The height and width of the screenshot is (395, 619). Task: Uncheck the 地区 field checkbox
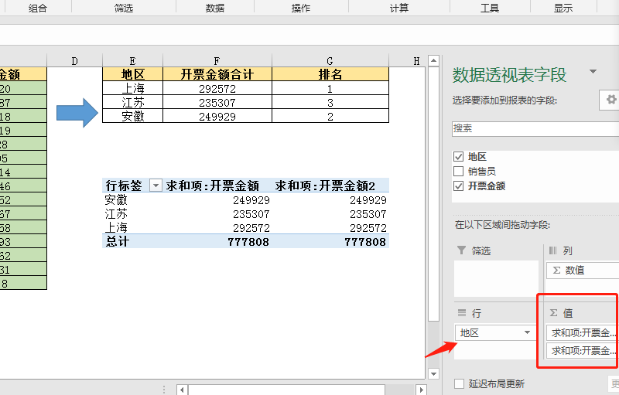(458, 157)
